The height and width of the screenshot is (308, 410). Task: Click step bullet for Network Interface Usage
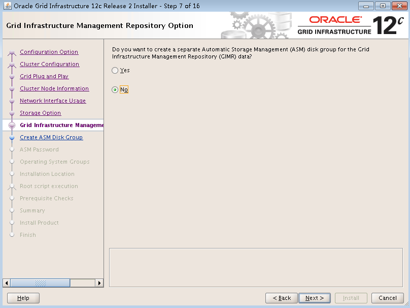tap(12, 101)
